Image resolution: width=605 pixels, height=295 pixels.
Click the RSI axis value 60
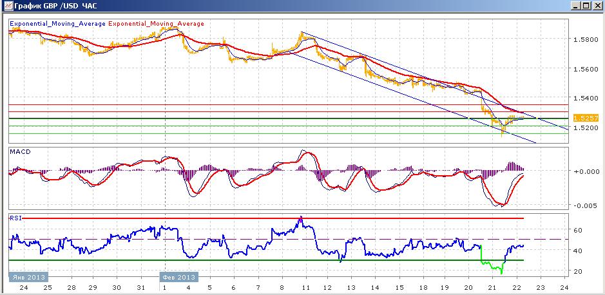[x=578, y=230]
